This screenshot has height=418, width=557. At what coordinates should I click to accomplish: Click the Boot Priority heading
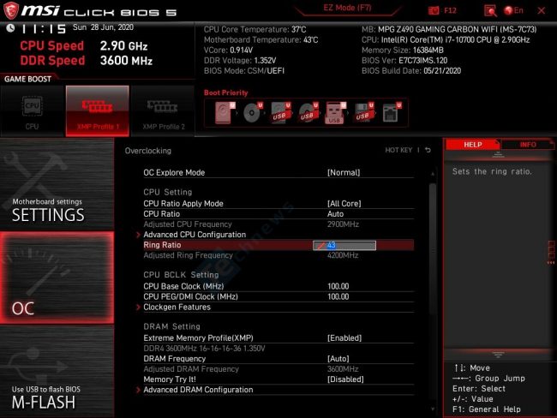(x=226, y=93)
